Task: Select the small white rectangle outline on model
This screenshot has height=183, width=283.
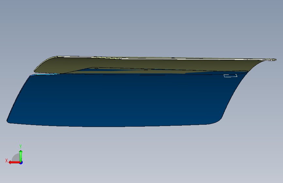Action: [x=230, y=76]
